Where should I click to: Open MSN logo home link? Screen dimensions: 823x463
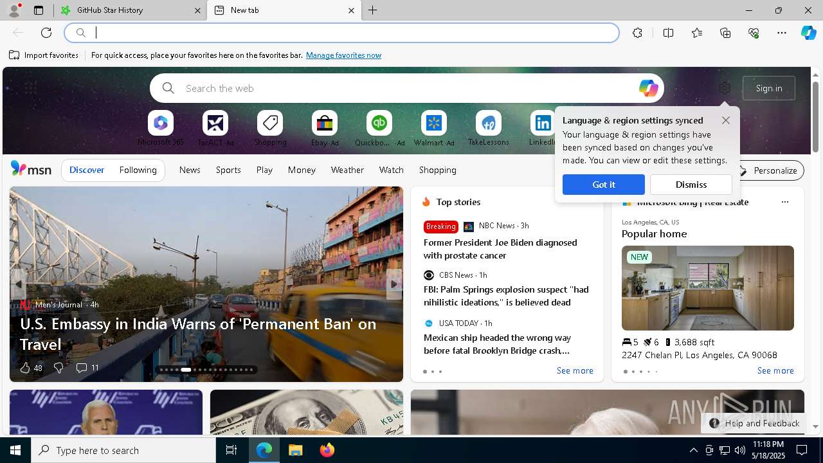[31, 169]
